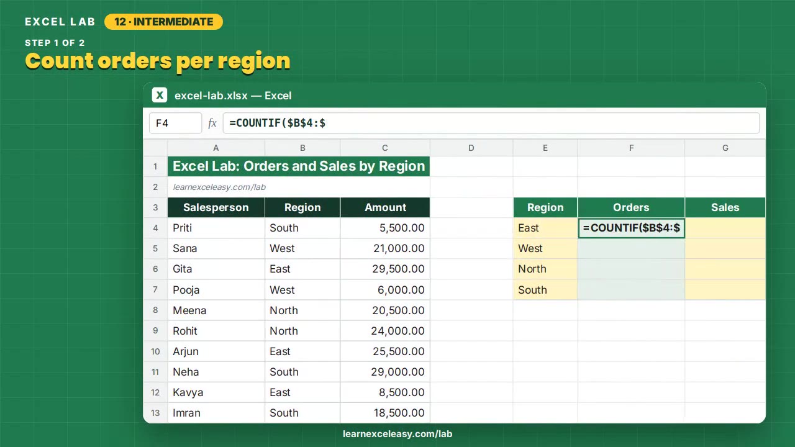Click the West cell in summary table

tap(545, 248)
